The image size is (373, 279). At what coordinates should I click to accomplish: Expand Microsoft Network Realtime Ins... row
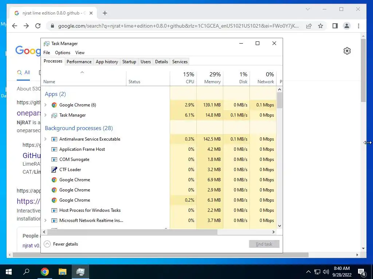(46, 221)
